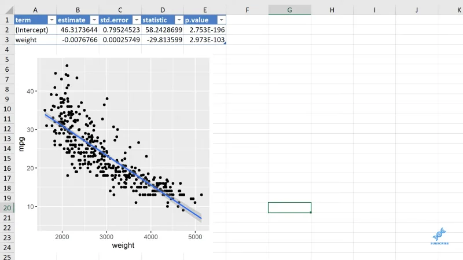Select column B header
Screen dimensions: 463x260
[78, 10]
